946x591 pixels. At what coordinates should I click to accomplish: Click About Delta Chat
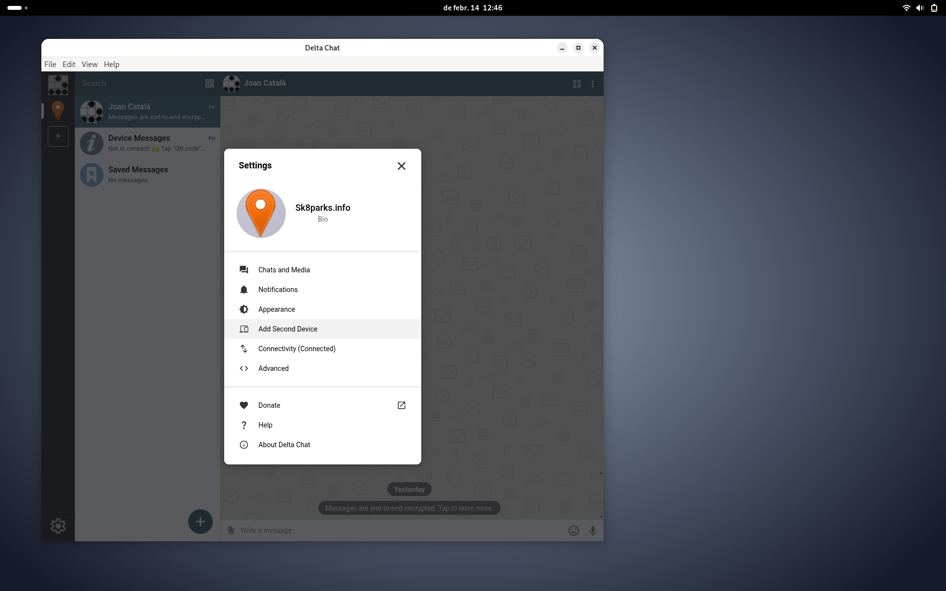pyautogui.click(x=284, y=444)
